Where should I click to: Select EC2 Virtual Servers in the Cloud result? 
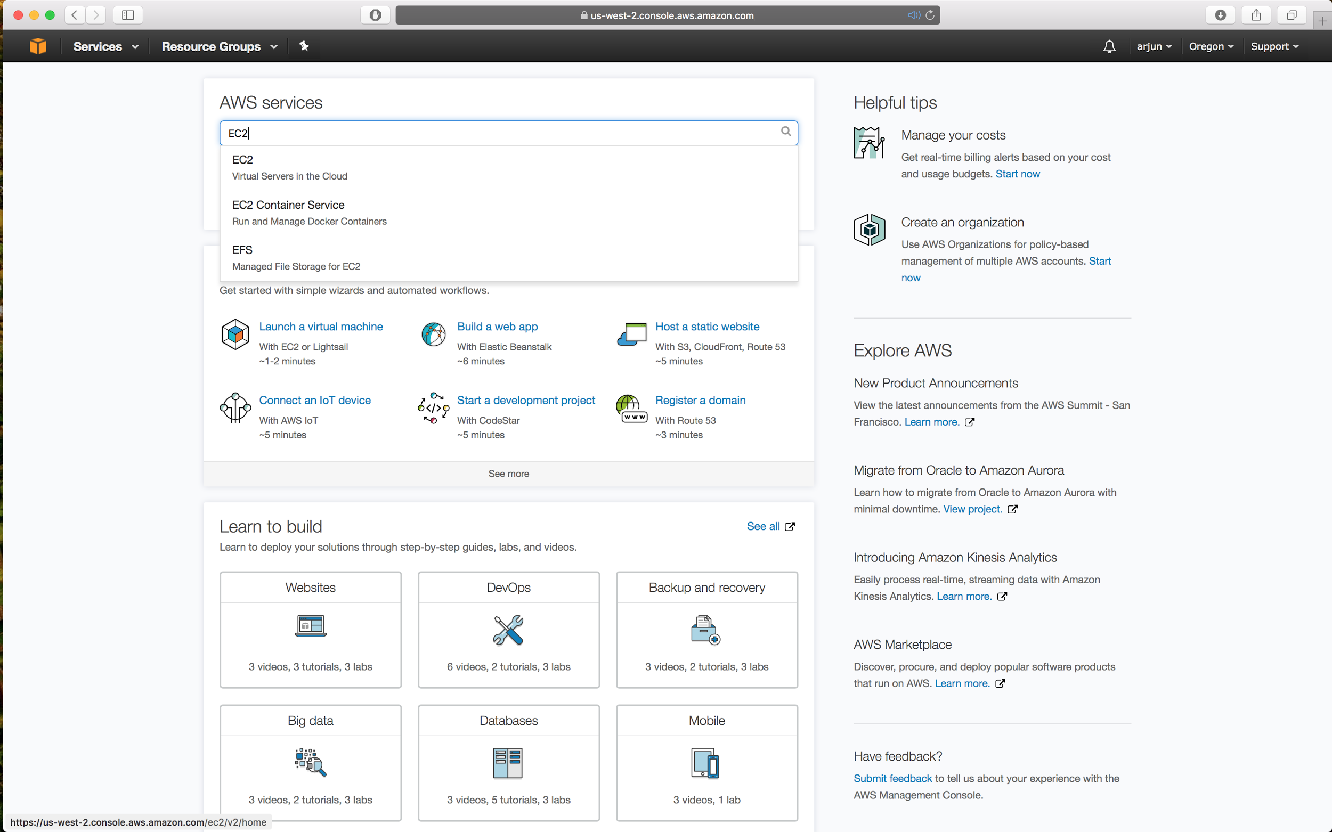click(509, 167)
